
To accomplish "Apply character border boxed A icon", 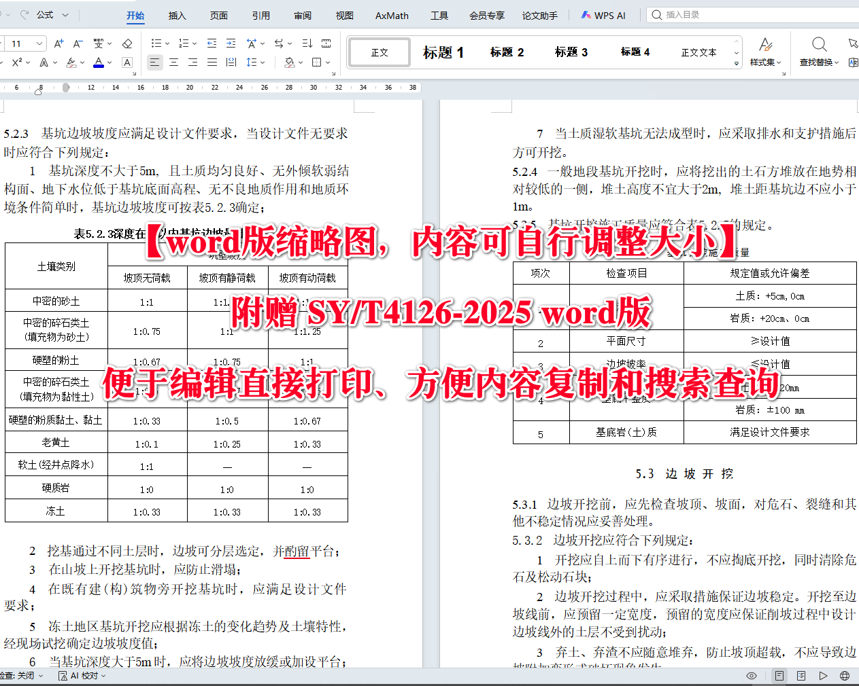I will 127,62.
